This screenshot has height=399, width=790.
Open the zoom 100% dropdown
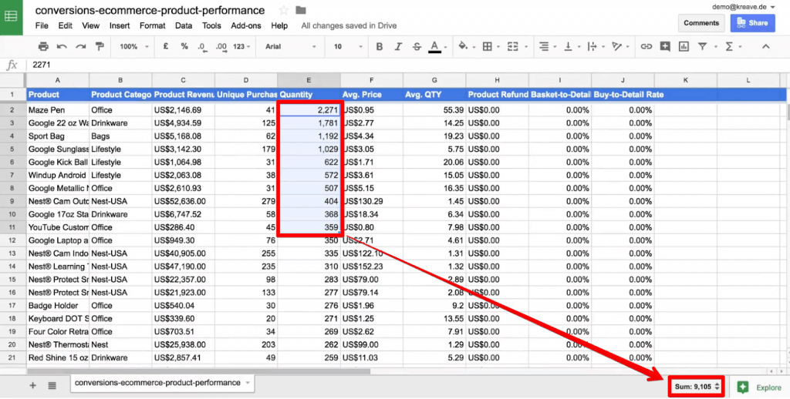pos(134,46)
